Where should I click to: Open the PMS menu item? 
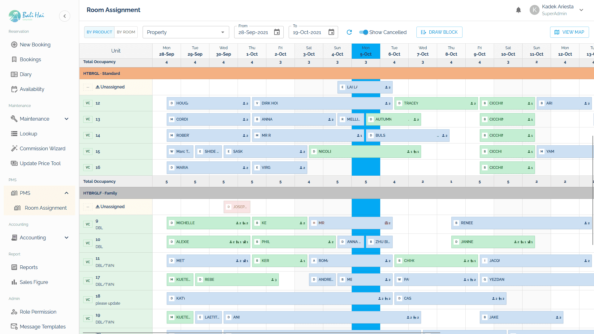[x=40, y=193]
